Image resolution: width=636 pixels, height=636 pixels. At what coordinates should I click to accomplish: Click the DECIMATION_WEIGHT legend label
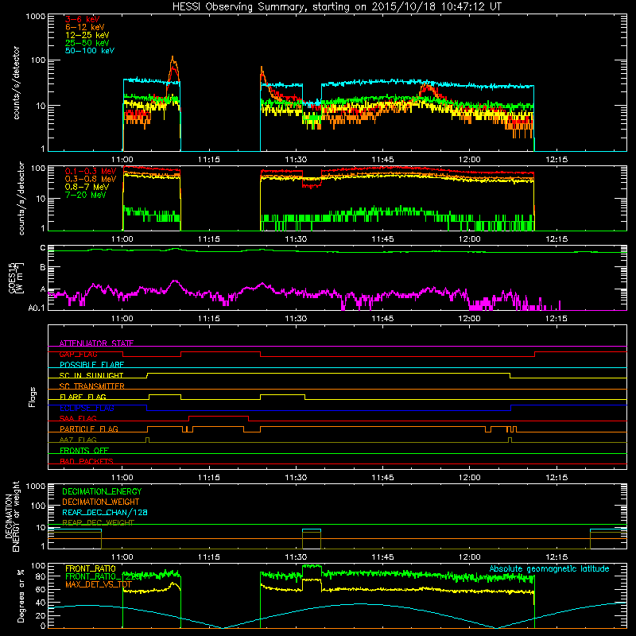click(101, 502)
